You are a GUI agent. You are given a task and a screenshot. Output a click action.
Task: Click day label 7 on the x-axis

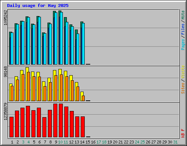coord(45,142)
